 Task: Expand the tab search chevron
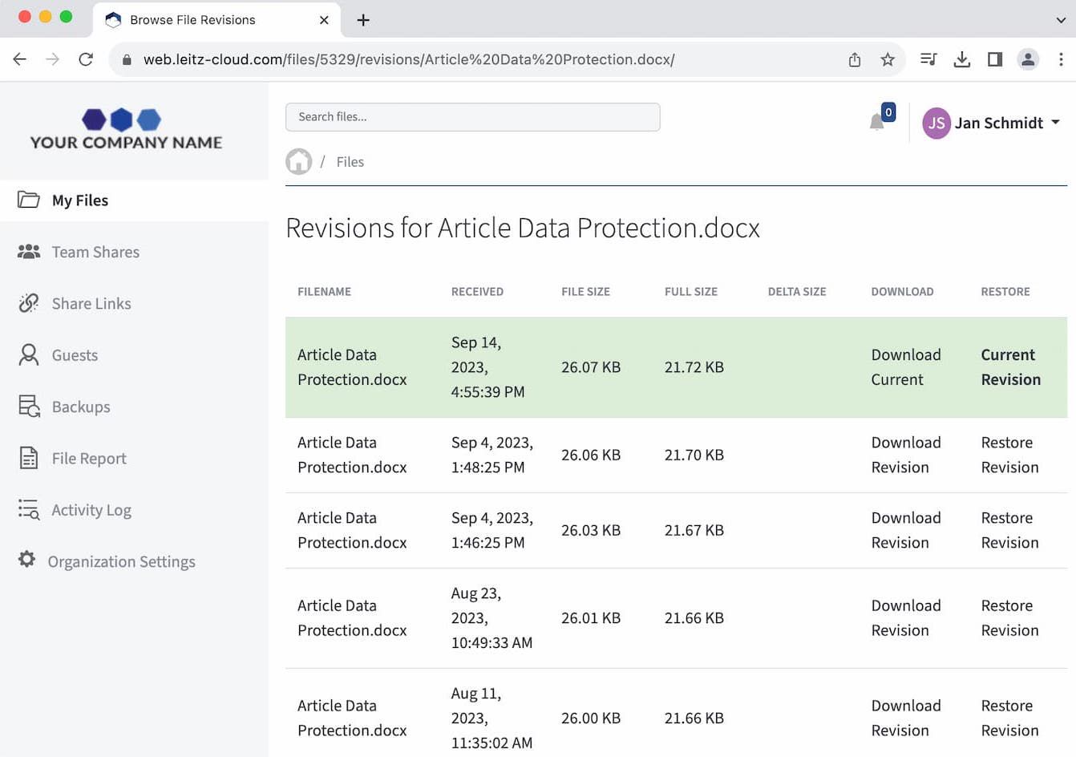[1060, 20]
